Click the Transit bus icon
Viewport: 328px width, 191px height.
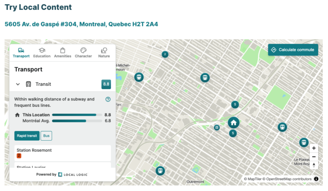29,84
